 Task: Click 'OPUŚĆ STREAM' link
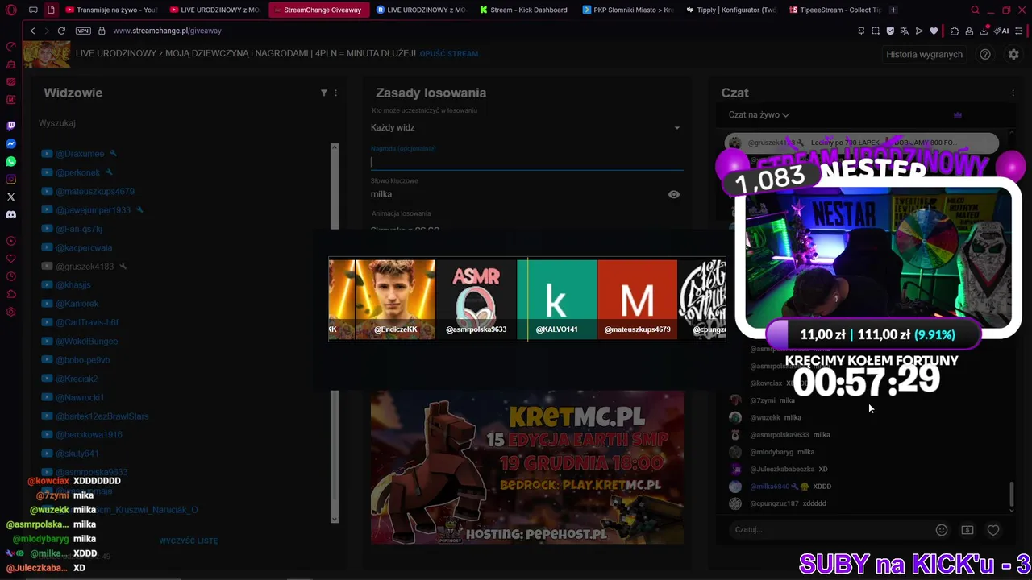tap(449, 53)
